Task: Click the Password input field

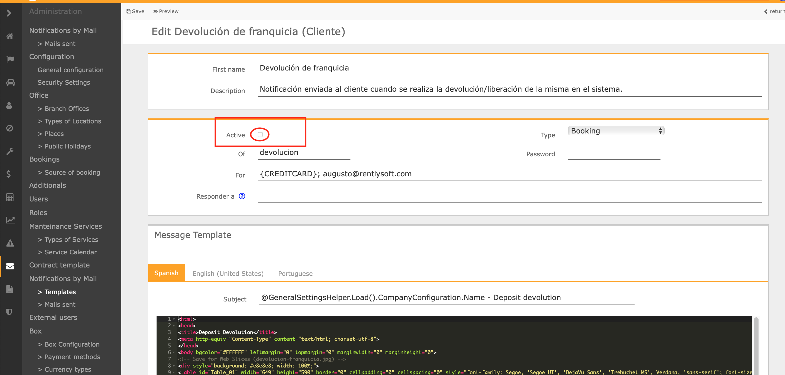Action: coord(614,153)
